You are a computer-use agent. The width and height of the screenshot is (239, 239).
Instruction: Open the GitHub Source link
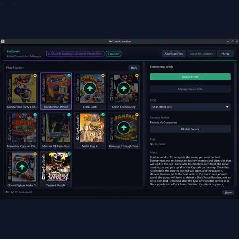pyautogui.click(x=190, y=129)
